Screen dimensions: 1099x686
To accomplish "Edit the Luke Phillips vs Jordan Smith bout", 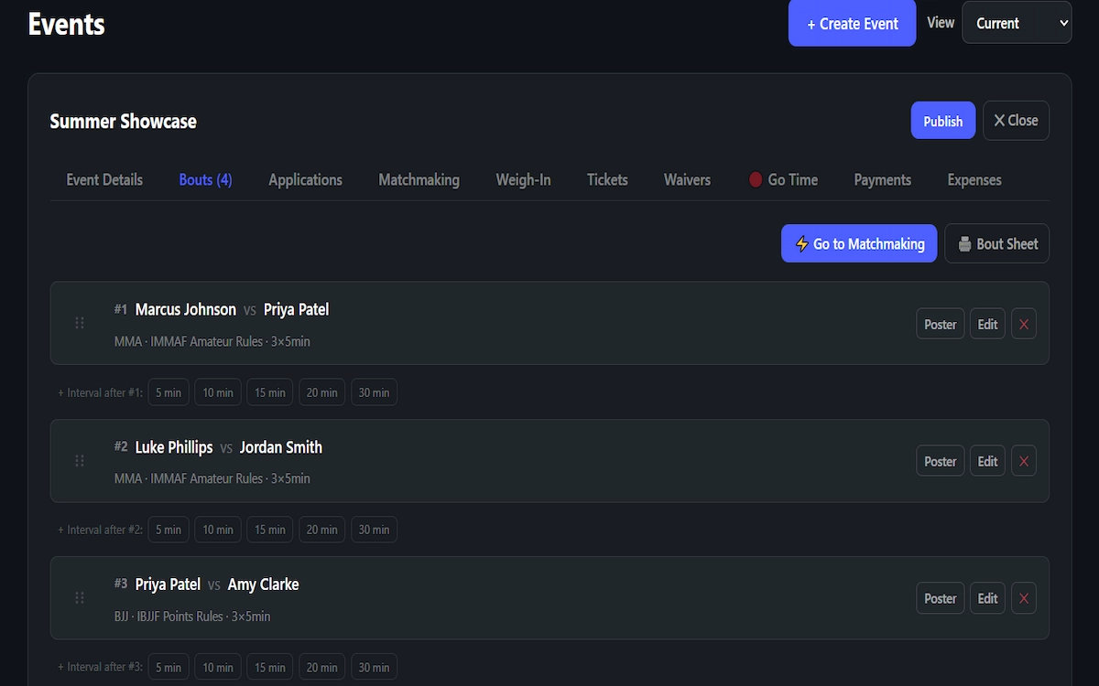I will click(987, 461).
